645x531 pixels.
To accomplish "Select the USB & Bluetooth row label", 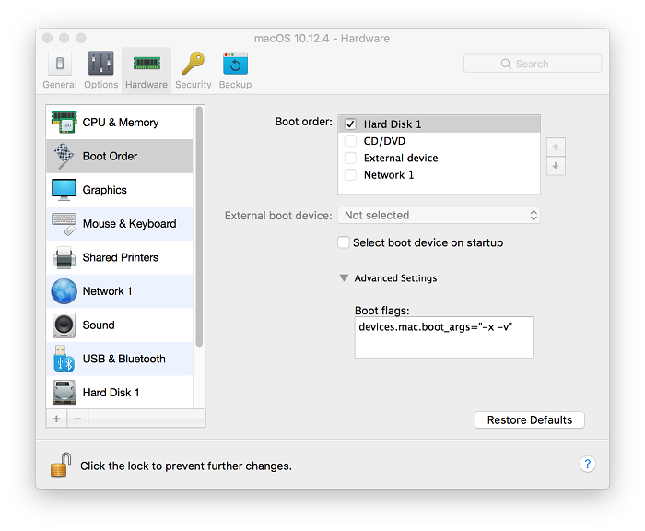I will (124, 359).
